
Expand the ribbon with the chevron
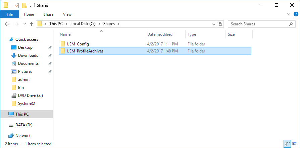tap(289, 14)
